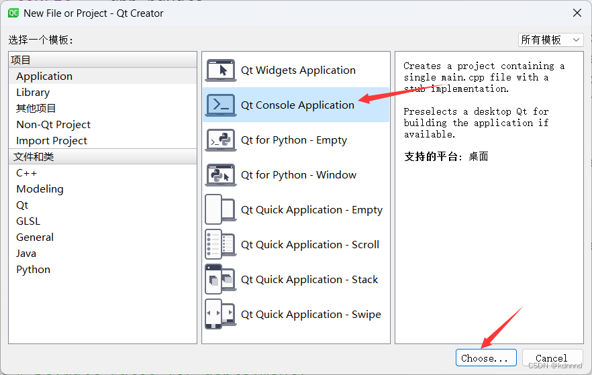Open the 所有模板 template filter dropdown
The height and width of the screenshot is (375, 592).
pos(550,40)
